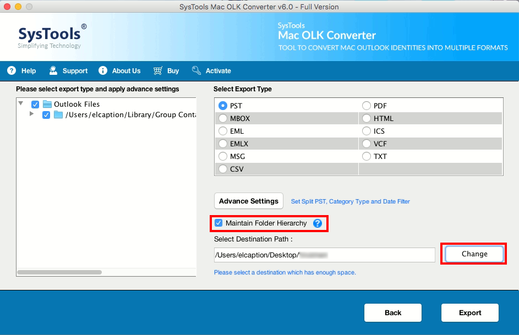Viewport: 519px width, 335px height.
Task: Select the HTML export type
Action: coord(367,118)
